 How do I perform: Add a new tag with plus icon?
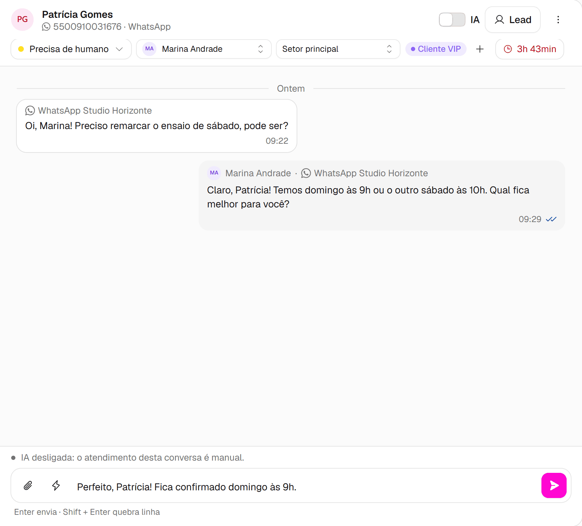click(480, 49)
